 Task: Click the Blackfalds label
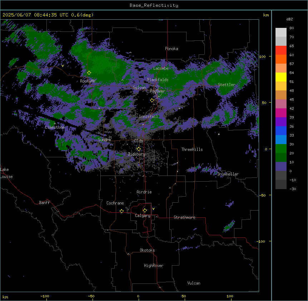pyautogui.click(x=158, y=80)
